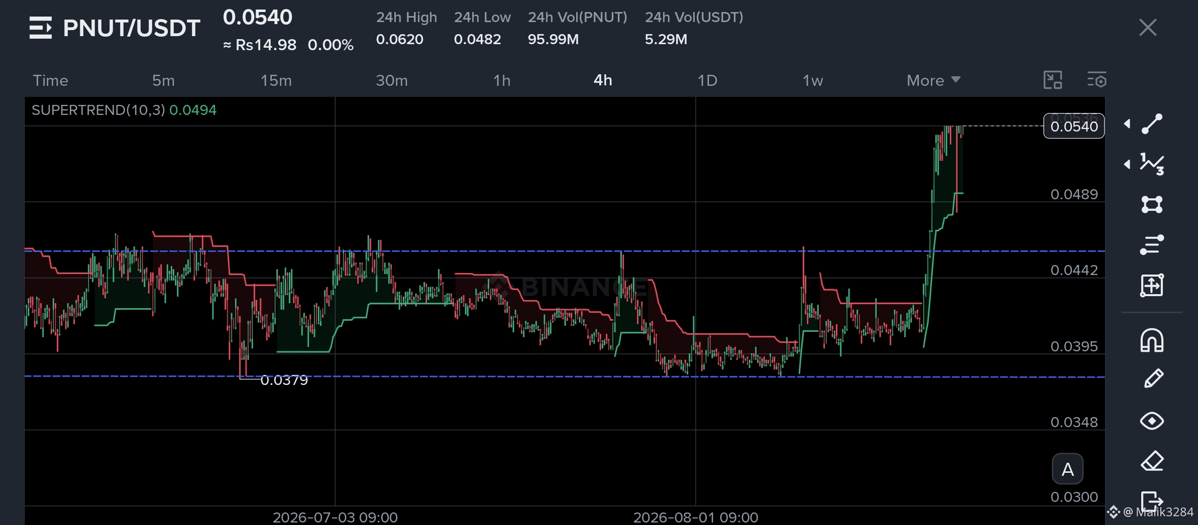Screen dimensions: 1198x525
Task: Tap the 0.00% price change value
Action: (x=331, y=45)
